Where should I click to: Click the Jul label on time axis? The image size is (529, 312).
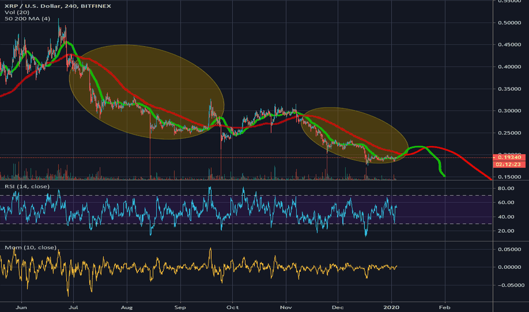pos(73,307)
